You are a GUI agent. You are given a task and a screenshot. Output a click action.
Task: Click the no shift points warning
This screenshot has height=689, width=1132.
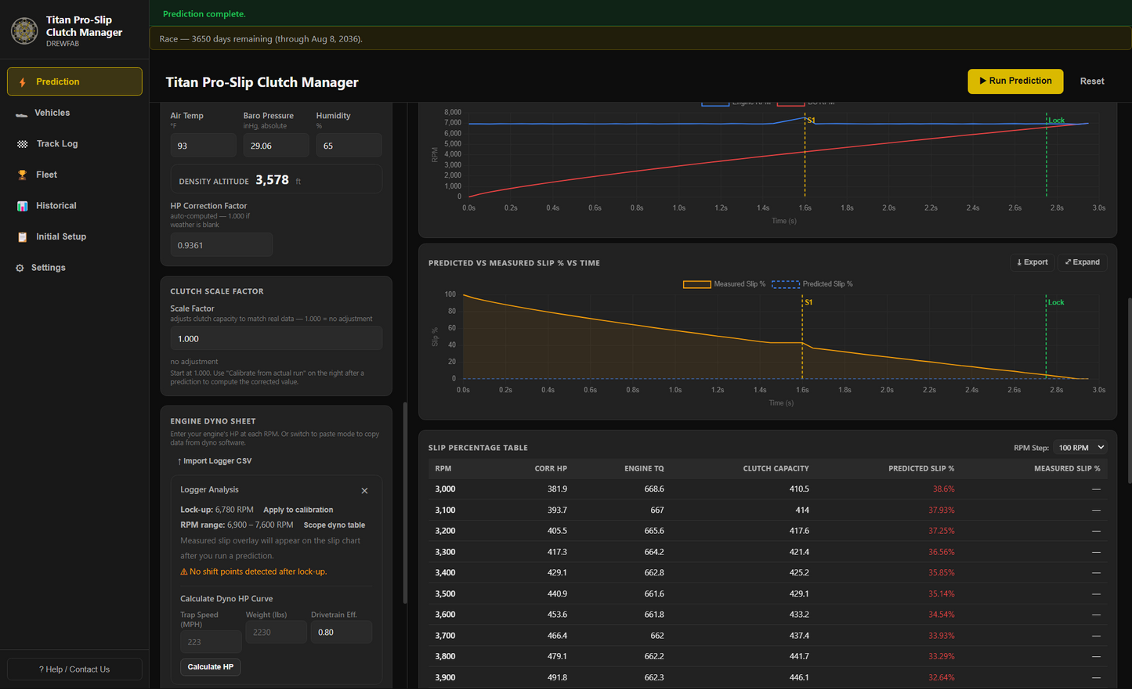[x=253, y=572]
